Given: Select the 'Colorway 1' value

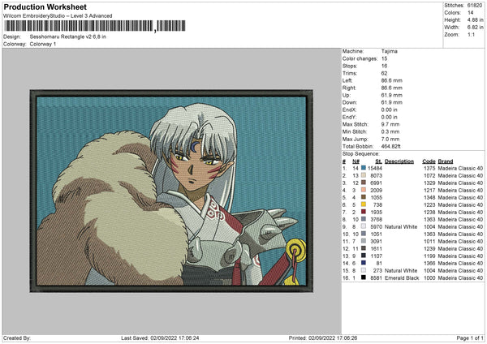Looking at the screenshot, I should coord(43,44).
